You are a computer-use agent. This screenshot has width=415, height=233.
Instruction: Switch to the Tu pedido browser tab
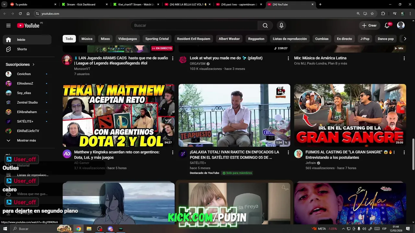(32, 5)
